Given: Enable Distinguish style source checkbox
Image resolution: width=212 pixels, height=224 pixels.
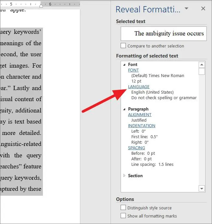Looking at the screenshot, I should (123, 207).
